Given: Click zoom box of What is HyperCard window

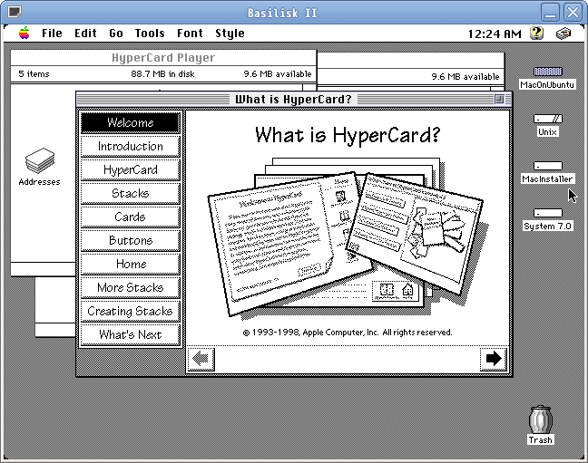Looking at the screenshot, I should [x=499, y=100].
